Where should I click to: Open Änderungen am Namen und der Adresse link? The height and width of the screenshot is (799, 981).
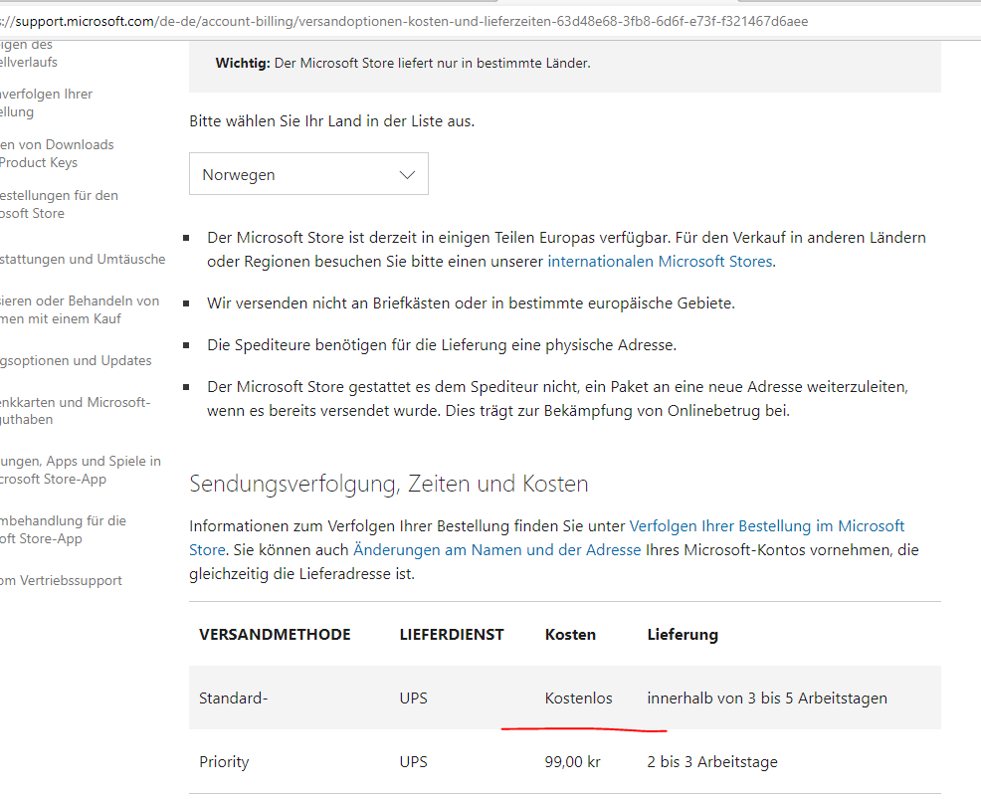[496, 550]
